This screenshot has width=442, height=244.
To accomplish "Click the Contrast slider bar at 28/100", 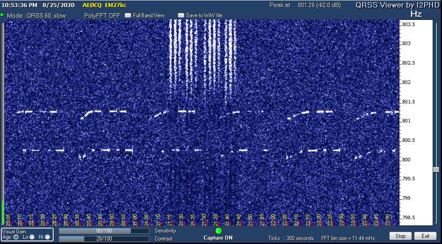I will pyautogui.click(x=104, y=239).
